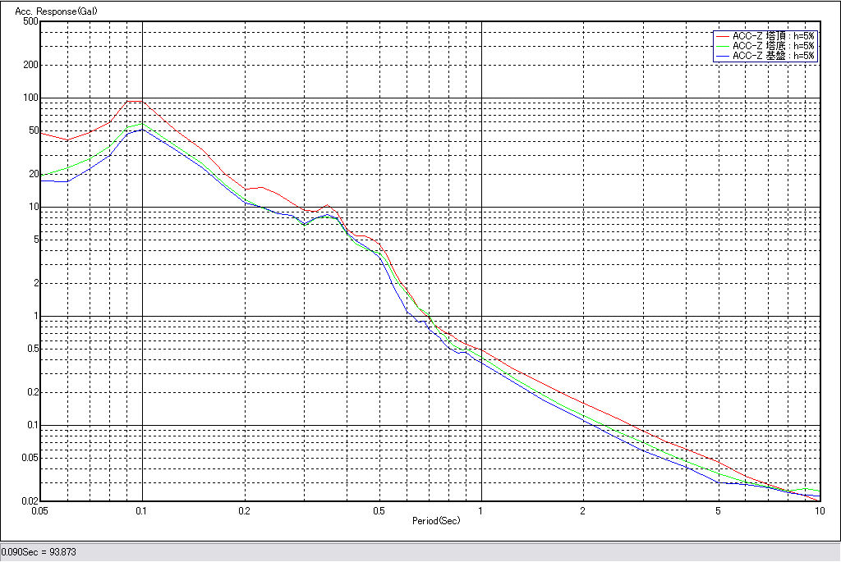Click the 0.2 tick label on period axis
Image resolution: width=841 pixels, height=562 pixels.
click(244, 510)
